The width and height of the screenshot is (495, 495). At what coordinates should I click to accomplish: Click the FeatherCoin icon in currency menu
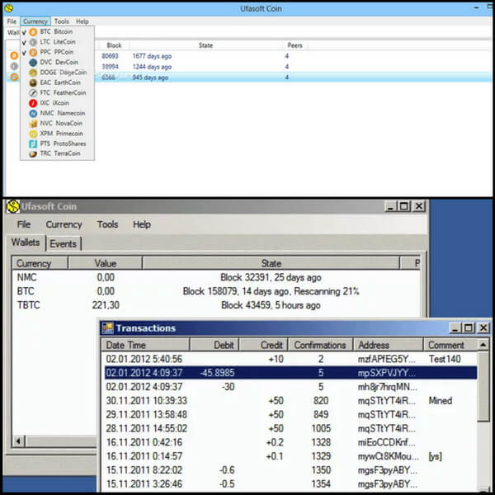(33, 92)
